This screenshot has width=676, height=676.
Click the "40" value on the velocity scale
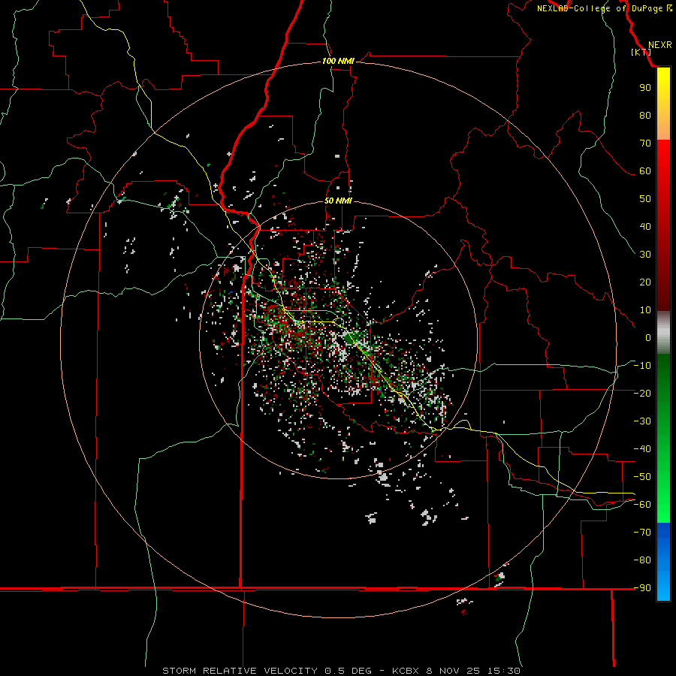645,226
